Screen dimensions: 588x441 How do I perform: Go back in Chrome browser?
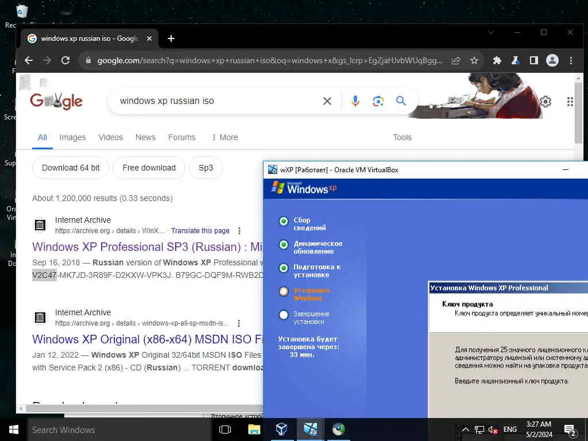click(x=29, y=60)
